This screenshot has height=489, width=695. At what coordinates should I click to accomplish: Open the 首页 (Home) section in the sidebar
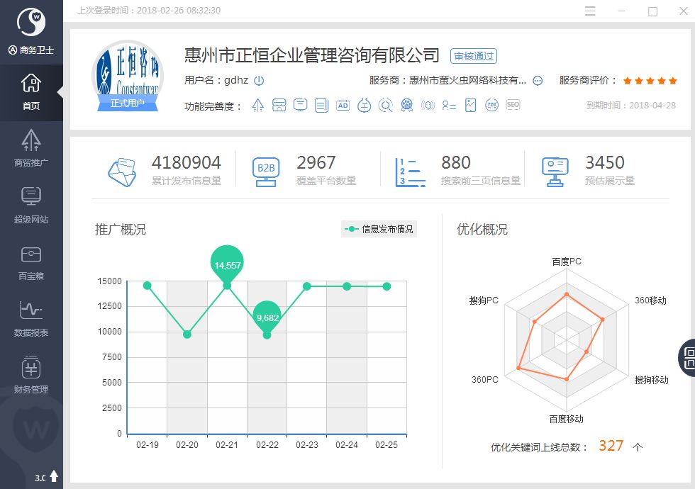point(31,89)
